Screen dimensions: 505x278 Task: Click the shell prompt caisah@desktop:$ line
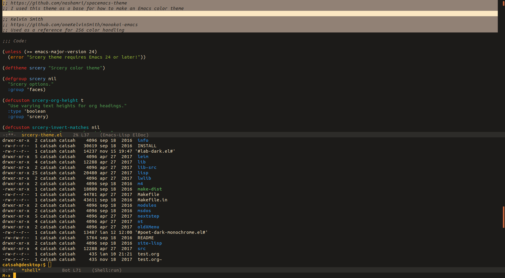24,265
